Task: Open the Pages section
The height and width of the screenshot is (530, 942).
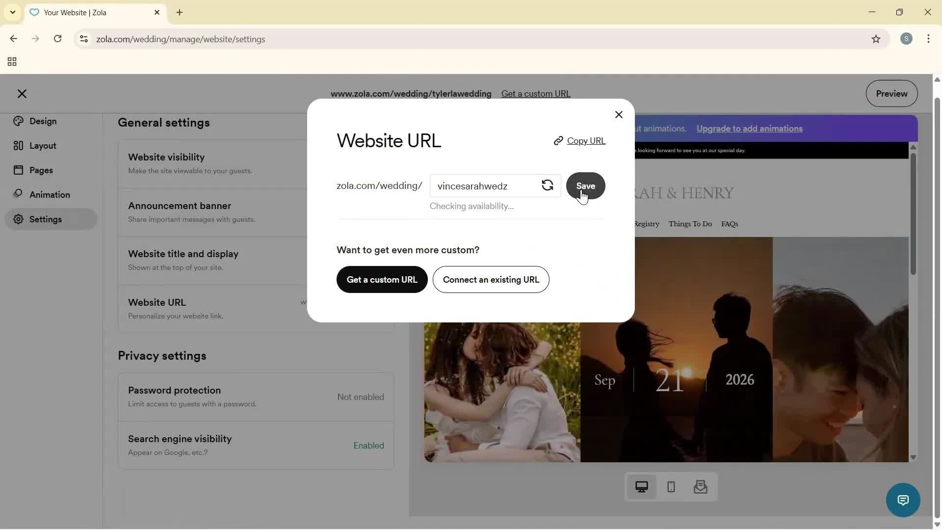Action: (42, 170)
